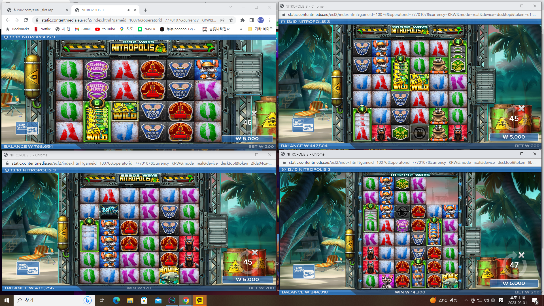Bookmark this tab with the star icon
The width and height of the screenshot is (544, 306).
click(x=231, y=20)
